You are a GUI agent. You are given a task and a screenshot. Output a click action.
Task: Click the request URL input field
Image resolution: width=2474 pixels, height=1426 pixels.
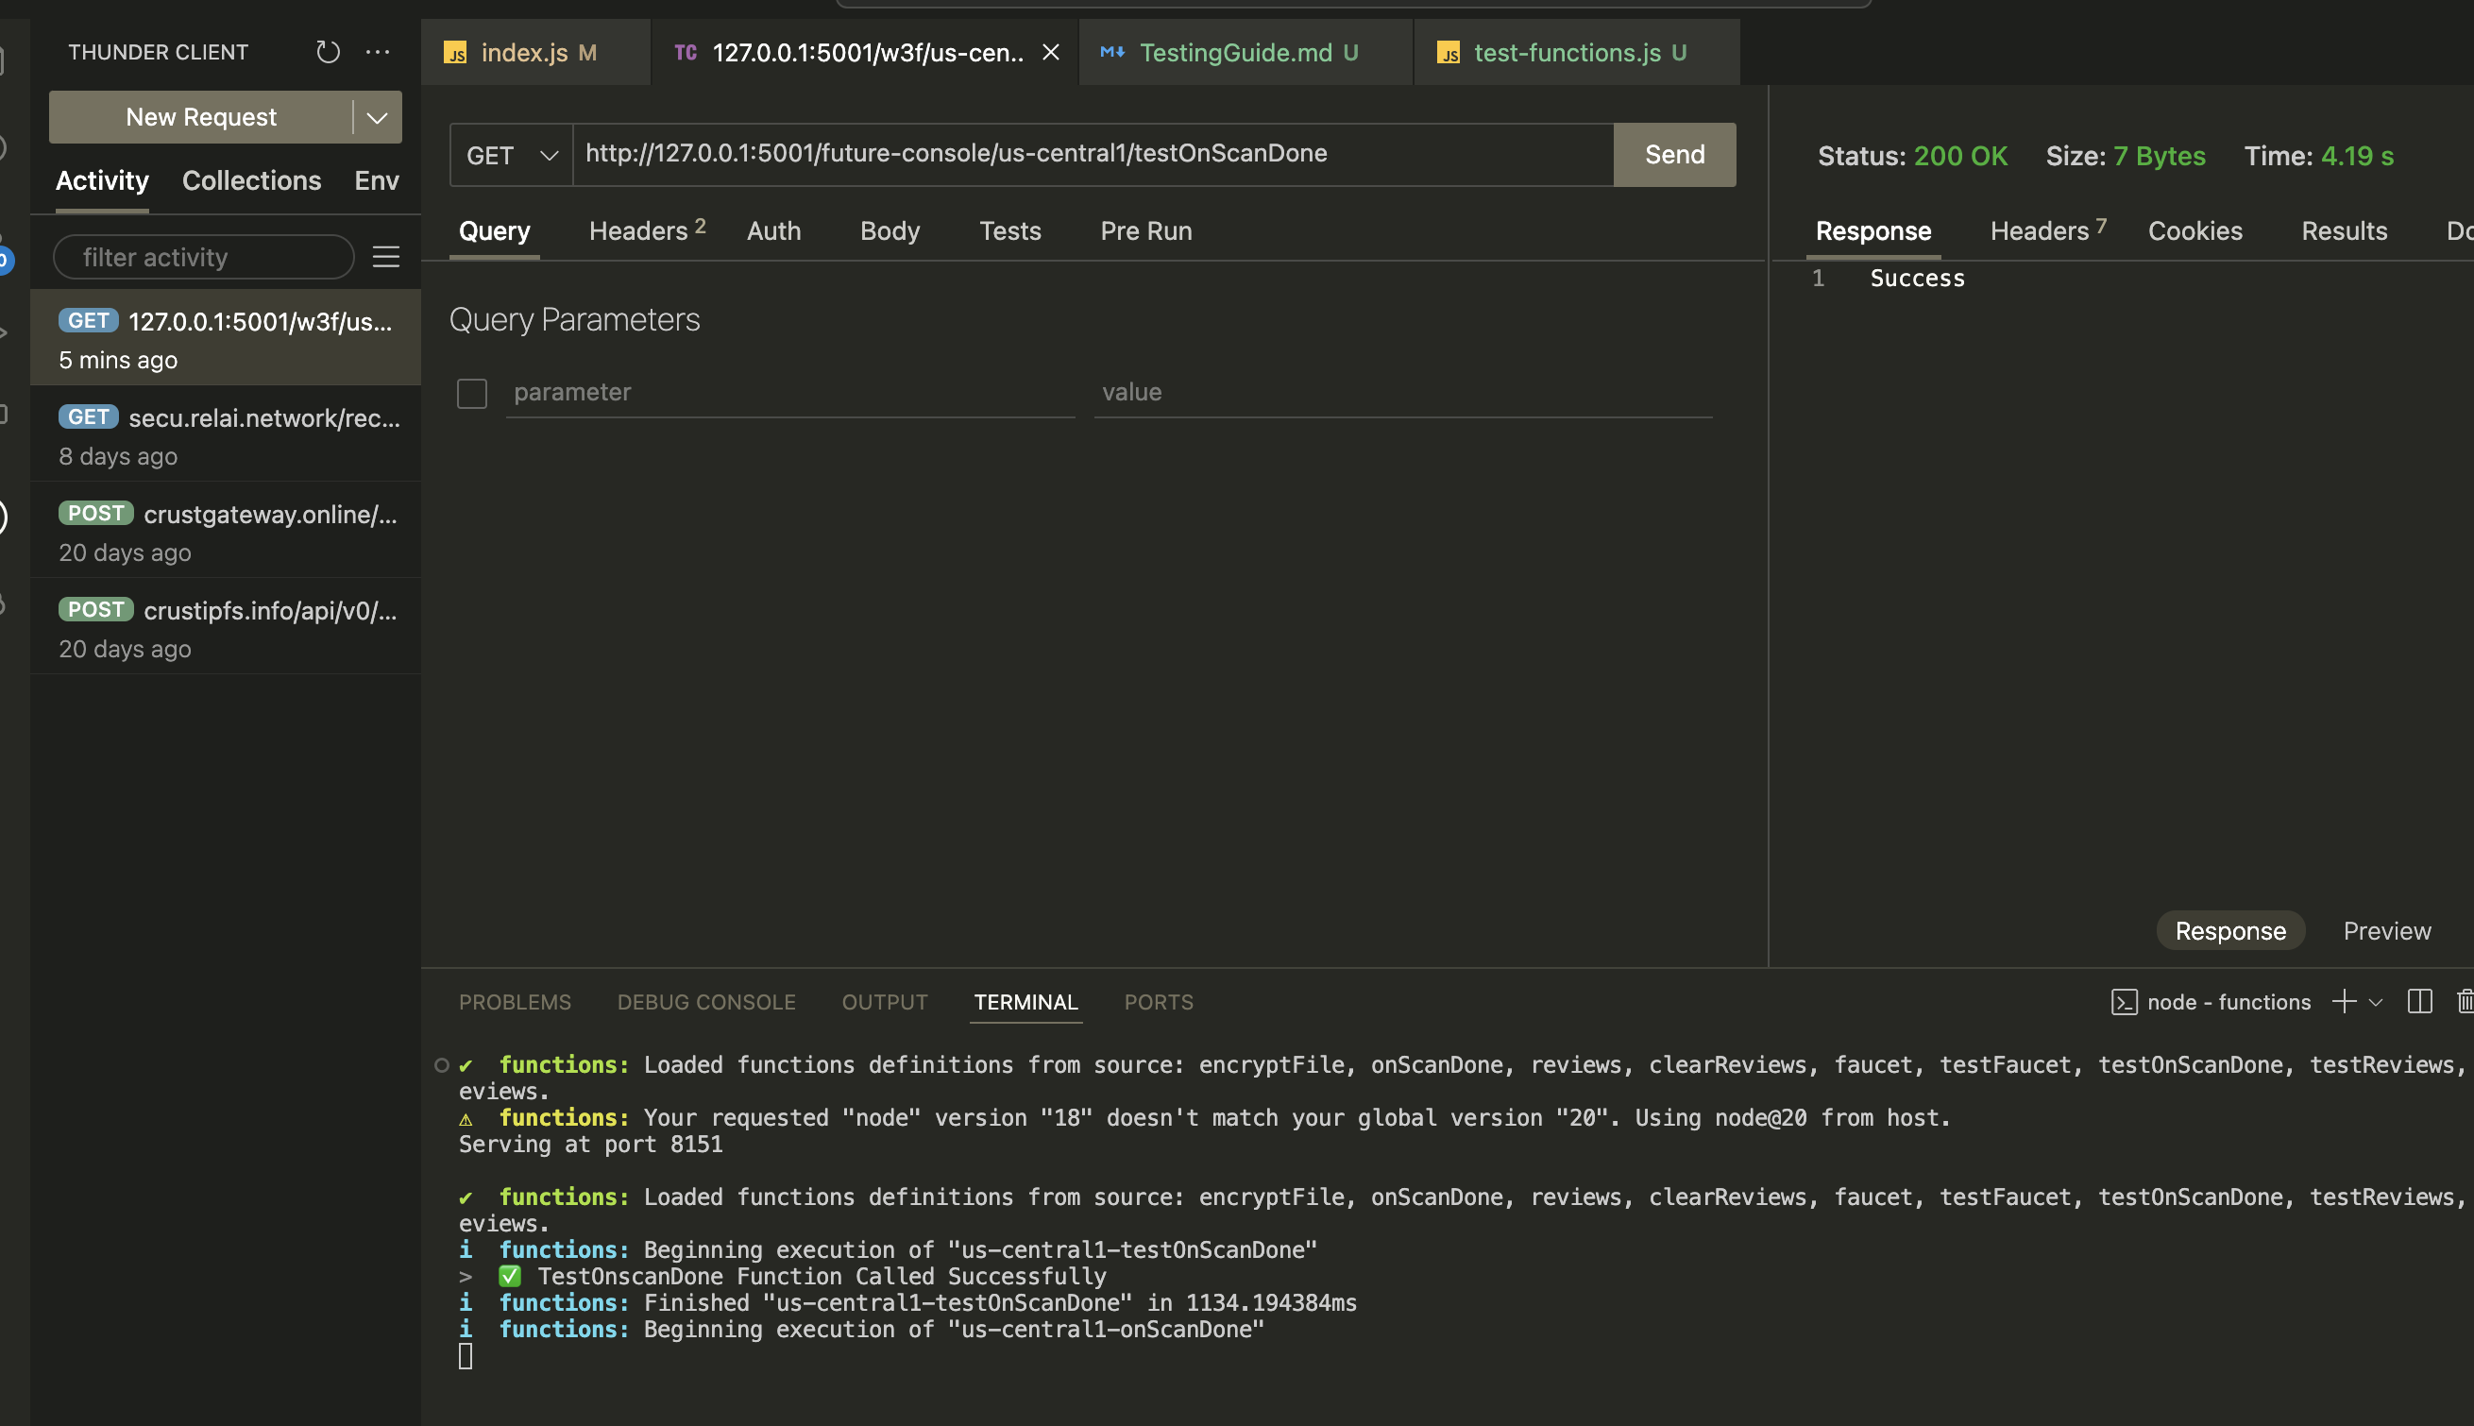click(1093, 154)
